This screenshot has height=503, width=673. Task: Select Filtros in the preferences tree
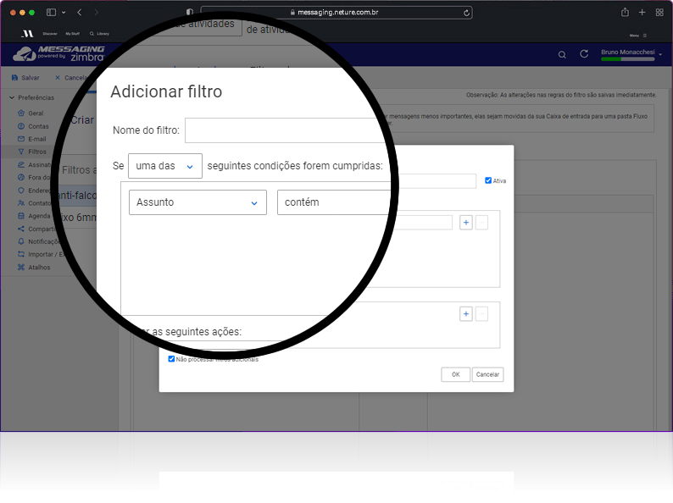pyautogui.click(x=37, y=152)
